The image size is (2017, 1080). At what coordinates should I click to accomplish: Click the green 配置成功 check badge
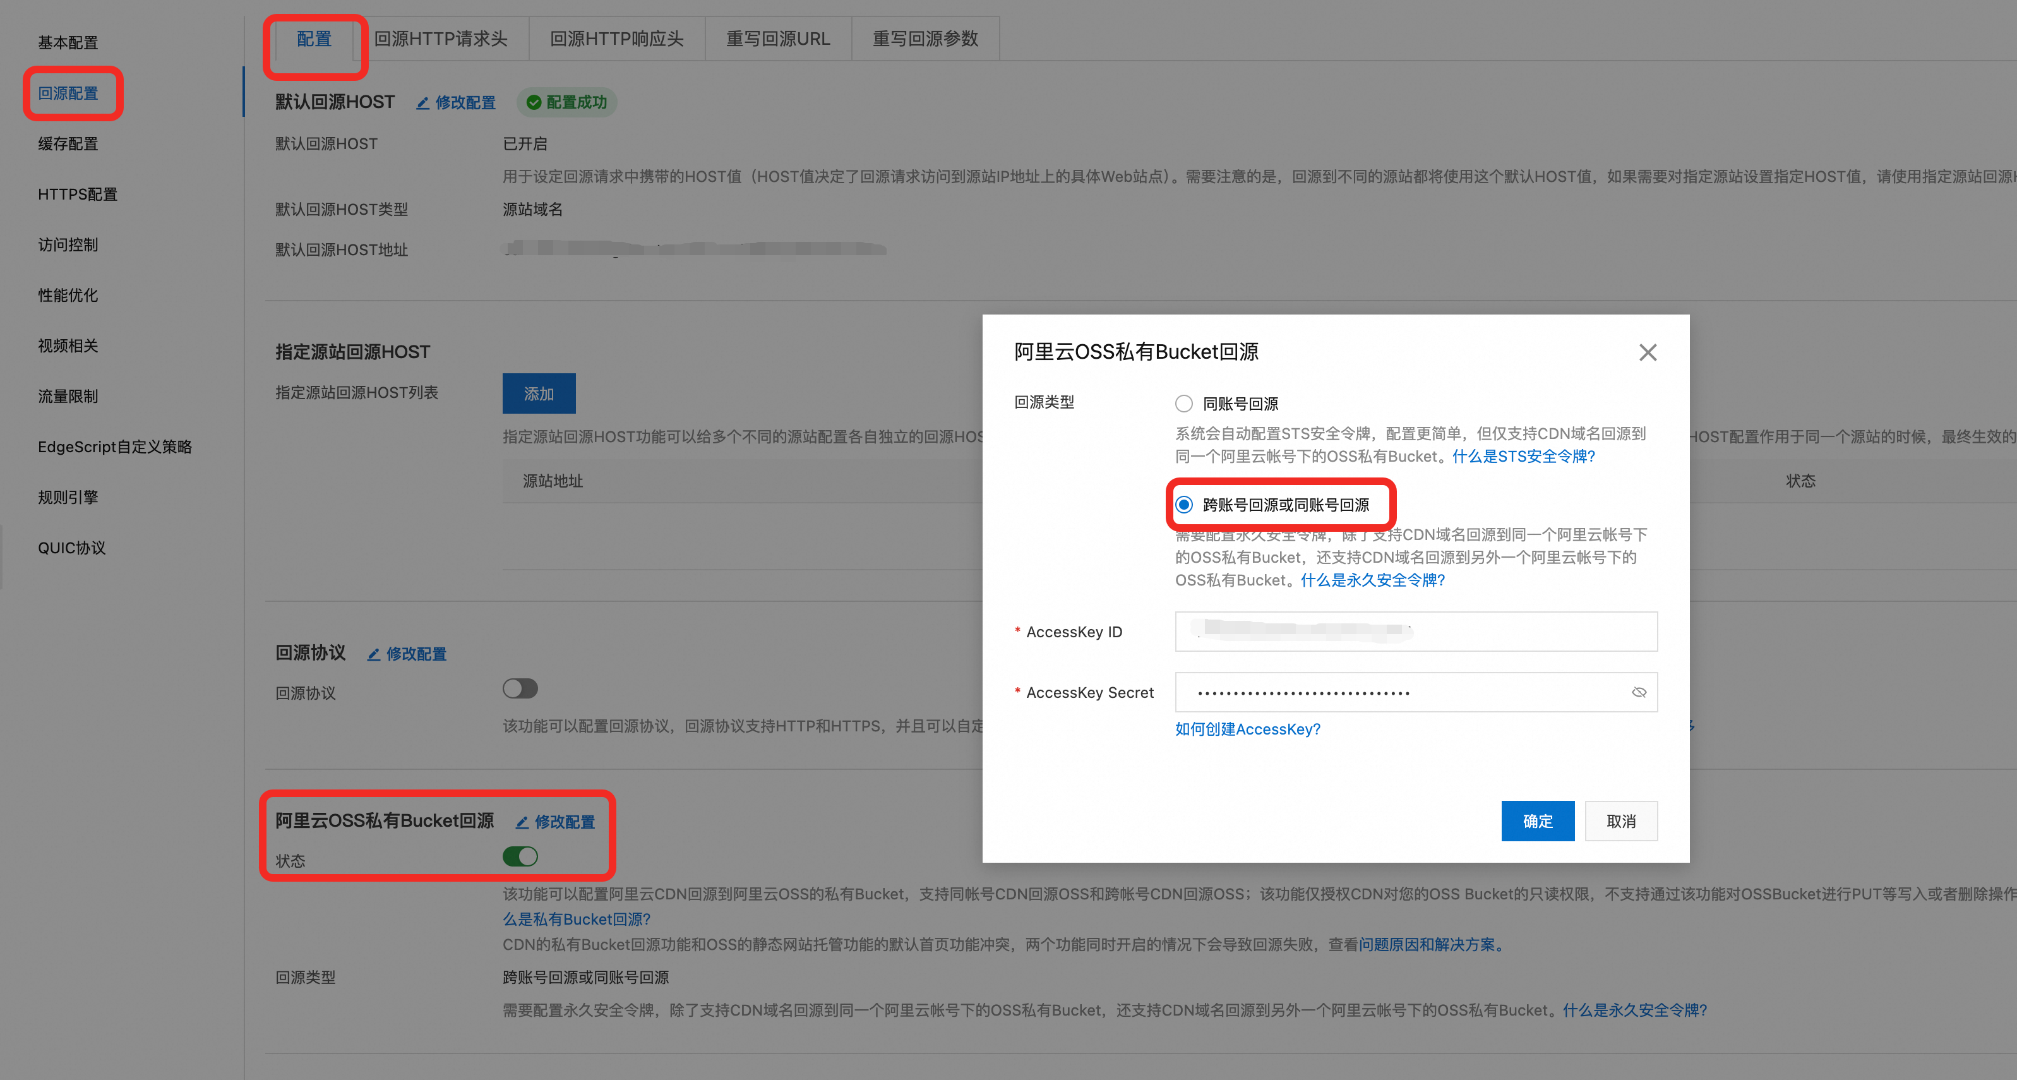[567, 102]
